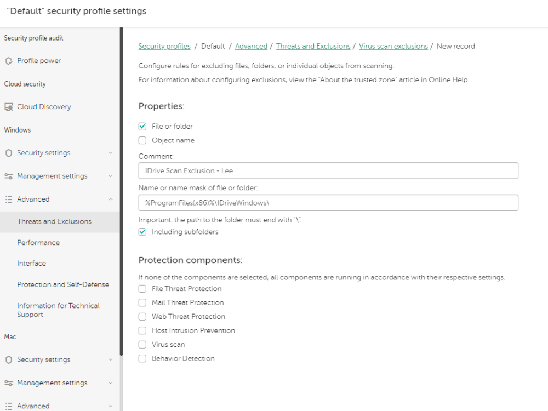This screenshot has height=411, width=548.
Task: Click the Security settings shield icon under Mac
Action: point(9,359)
